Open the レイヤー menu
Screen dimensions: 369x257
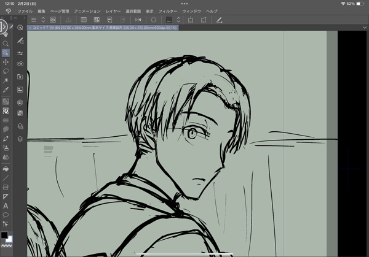tap(113, 11)
